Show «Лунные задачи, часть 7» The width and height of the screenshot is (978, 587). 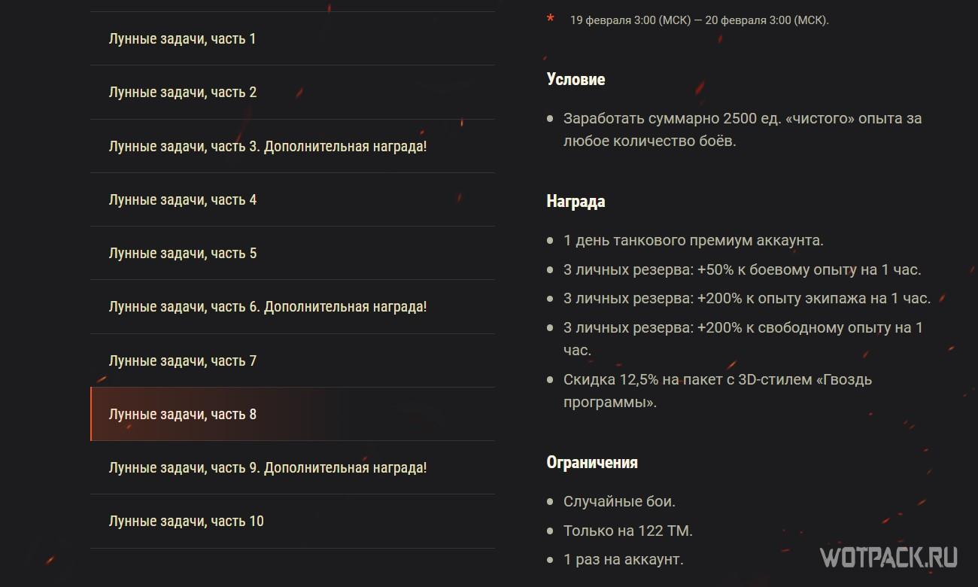183,360
